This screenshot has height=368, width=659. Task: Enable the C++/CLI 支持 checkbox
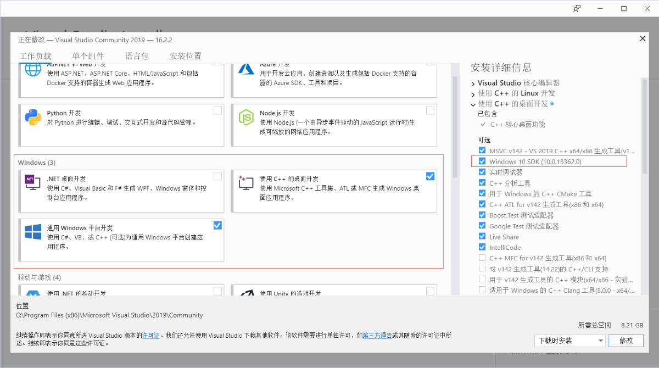click(x=482, y=269)
